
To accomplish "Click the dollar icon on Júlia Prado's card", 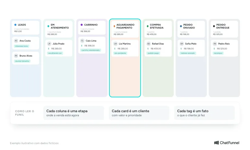I will (x=49, y=49).
